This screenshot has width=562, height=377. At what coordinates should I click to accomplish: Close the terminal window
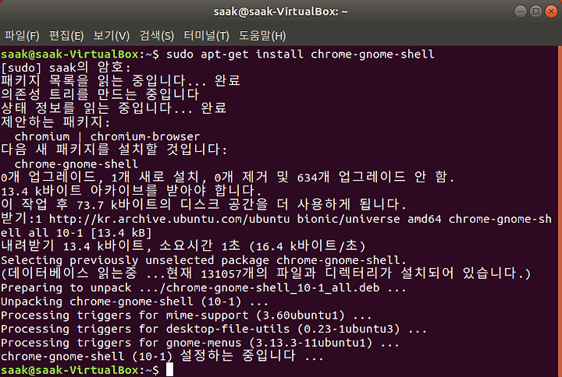point(551,12)
